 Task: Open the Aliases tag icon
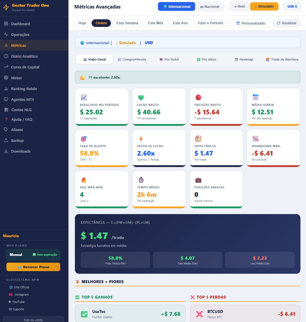6,130
